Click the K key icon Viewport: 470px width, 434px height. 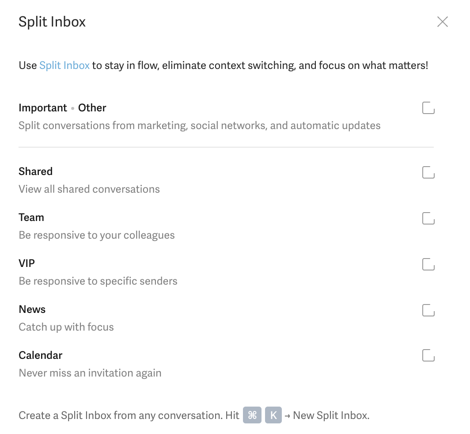coord(273,415)
